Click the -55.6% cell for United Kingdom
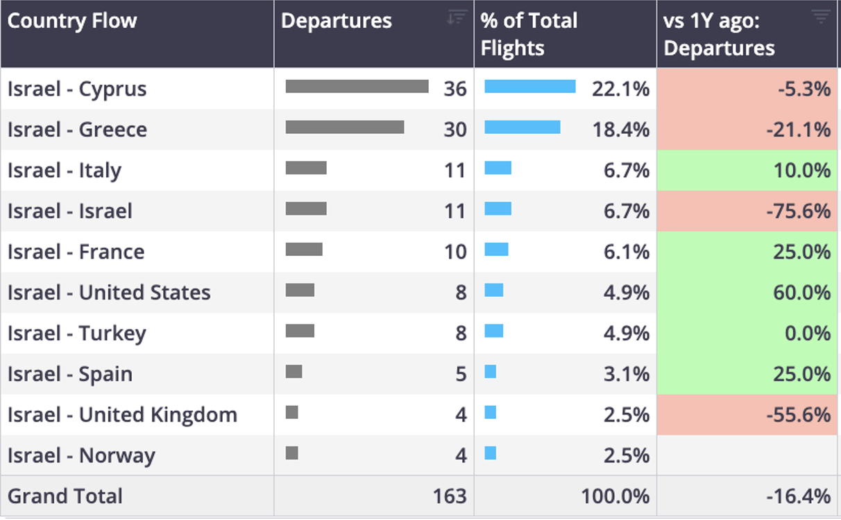This screenshot has width=841, height=520. pos(747,415)
